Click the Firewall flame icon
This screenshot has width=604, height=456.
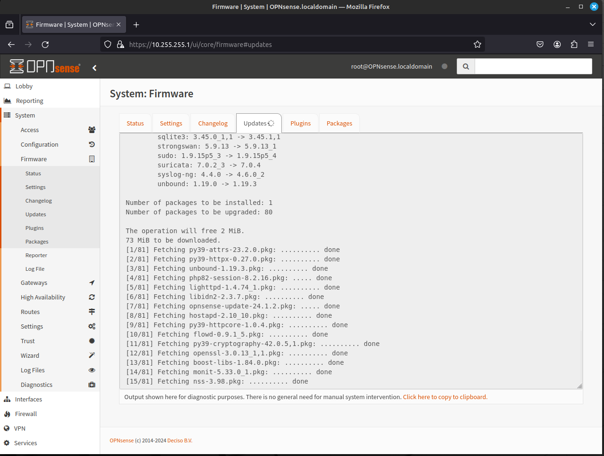point(7,414)
